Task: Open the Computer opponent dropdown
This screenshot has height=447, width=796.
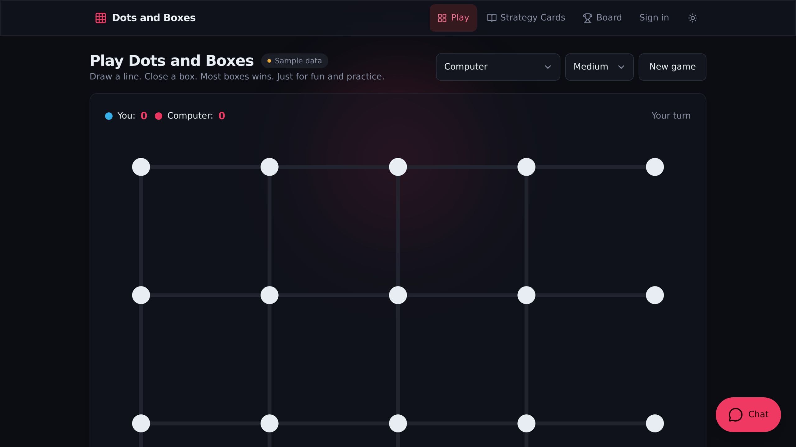Action: pyautogui.click(x=498, y=67)
